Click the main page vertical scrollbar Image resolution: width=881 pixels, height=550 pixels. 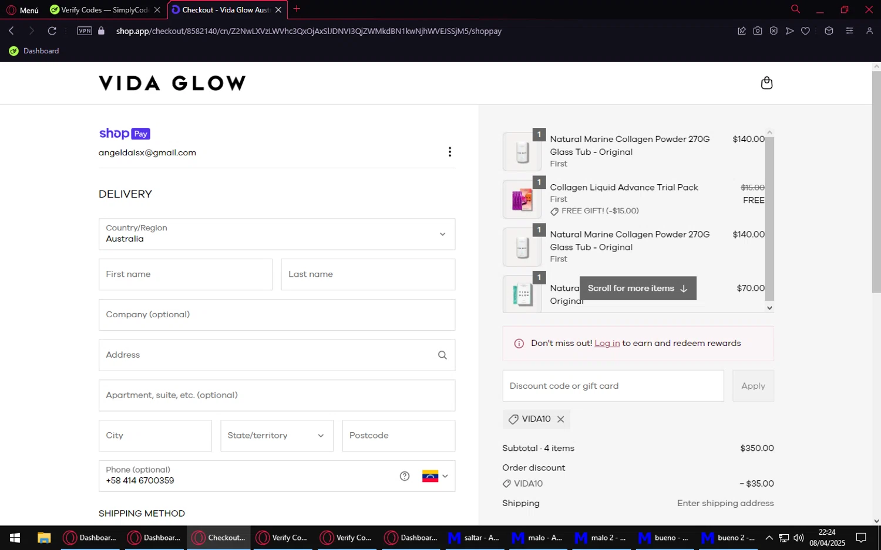pyautogui.click(x=876, y=182)
